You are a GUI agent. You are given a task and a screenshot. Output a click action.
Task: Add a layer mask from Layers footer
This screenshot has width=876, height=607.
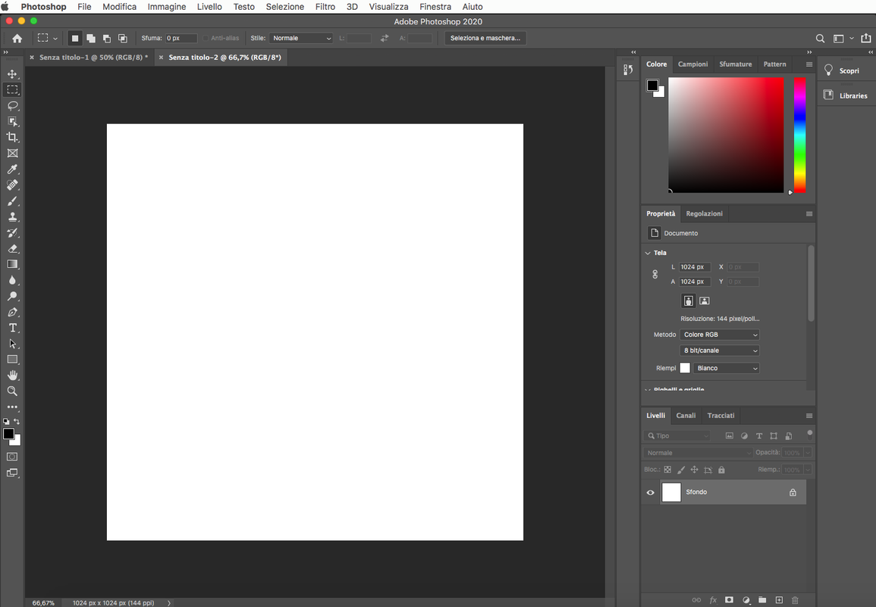click(729, 599)
